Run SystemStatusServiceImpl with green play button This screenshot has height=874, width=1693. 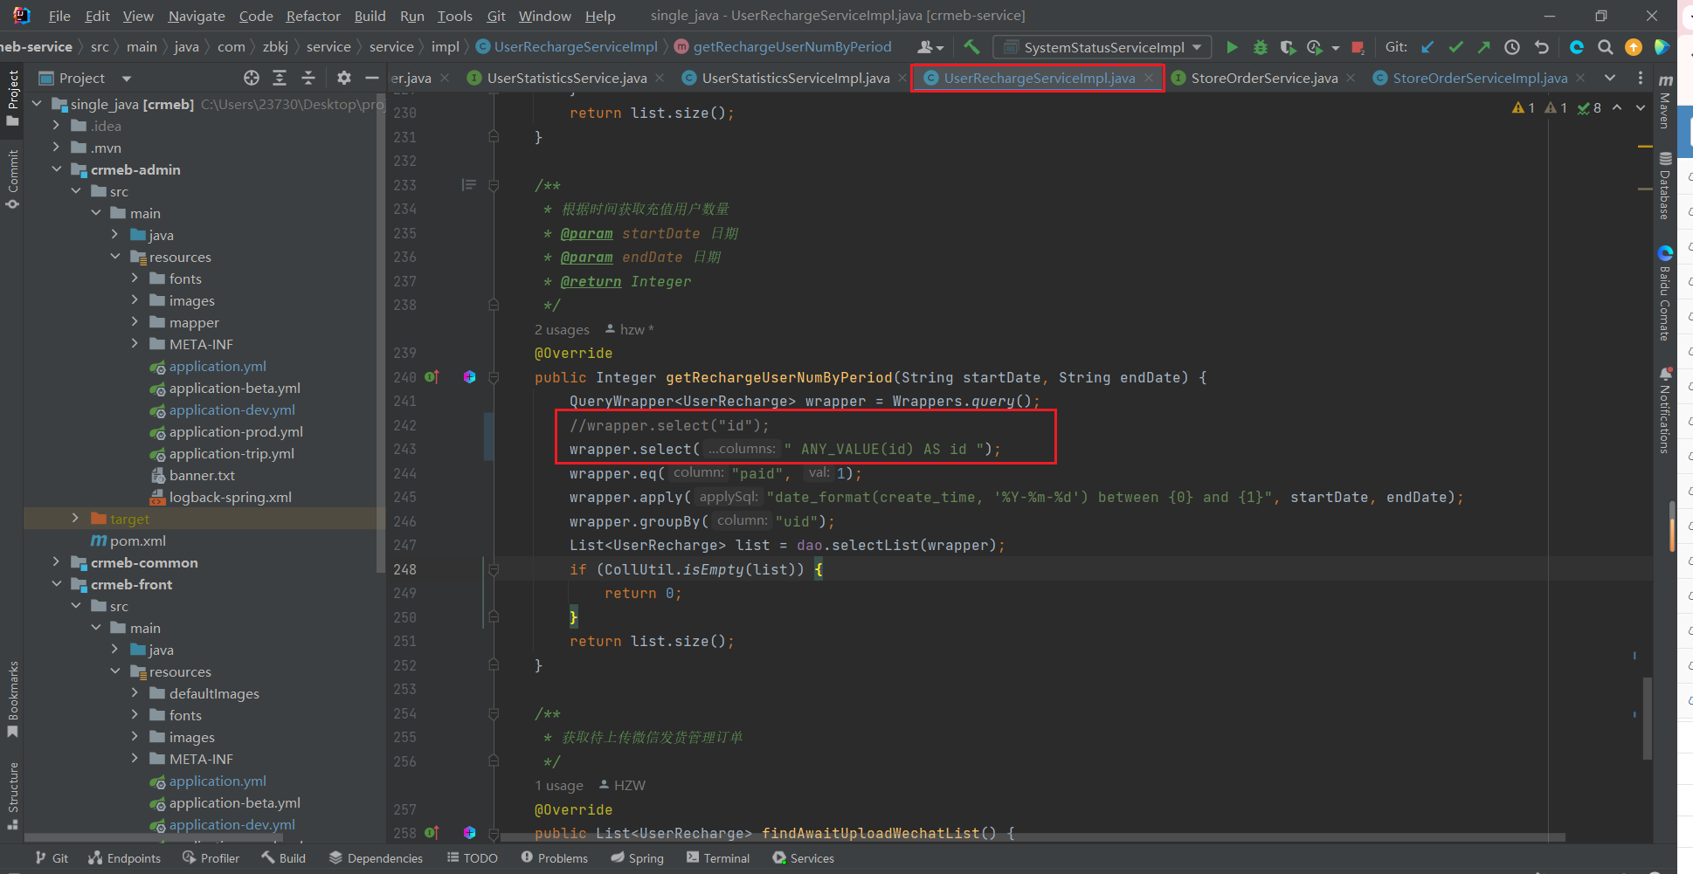[1232, 47]
